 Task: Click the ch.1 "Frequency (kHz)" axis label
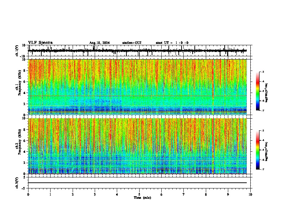click(20, 83)
